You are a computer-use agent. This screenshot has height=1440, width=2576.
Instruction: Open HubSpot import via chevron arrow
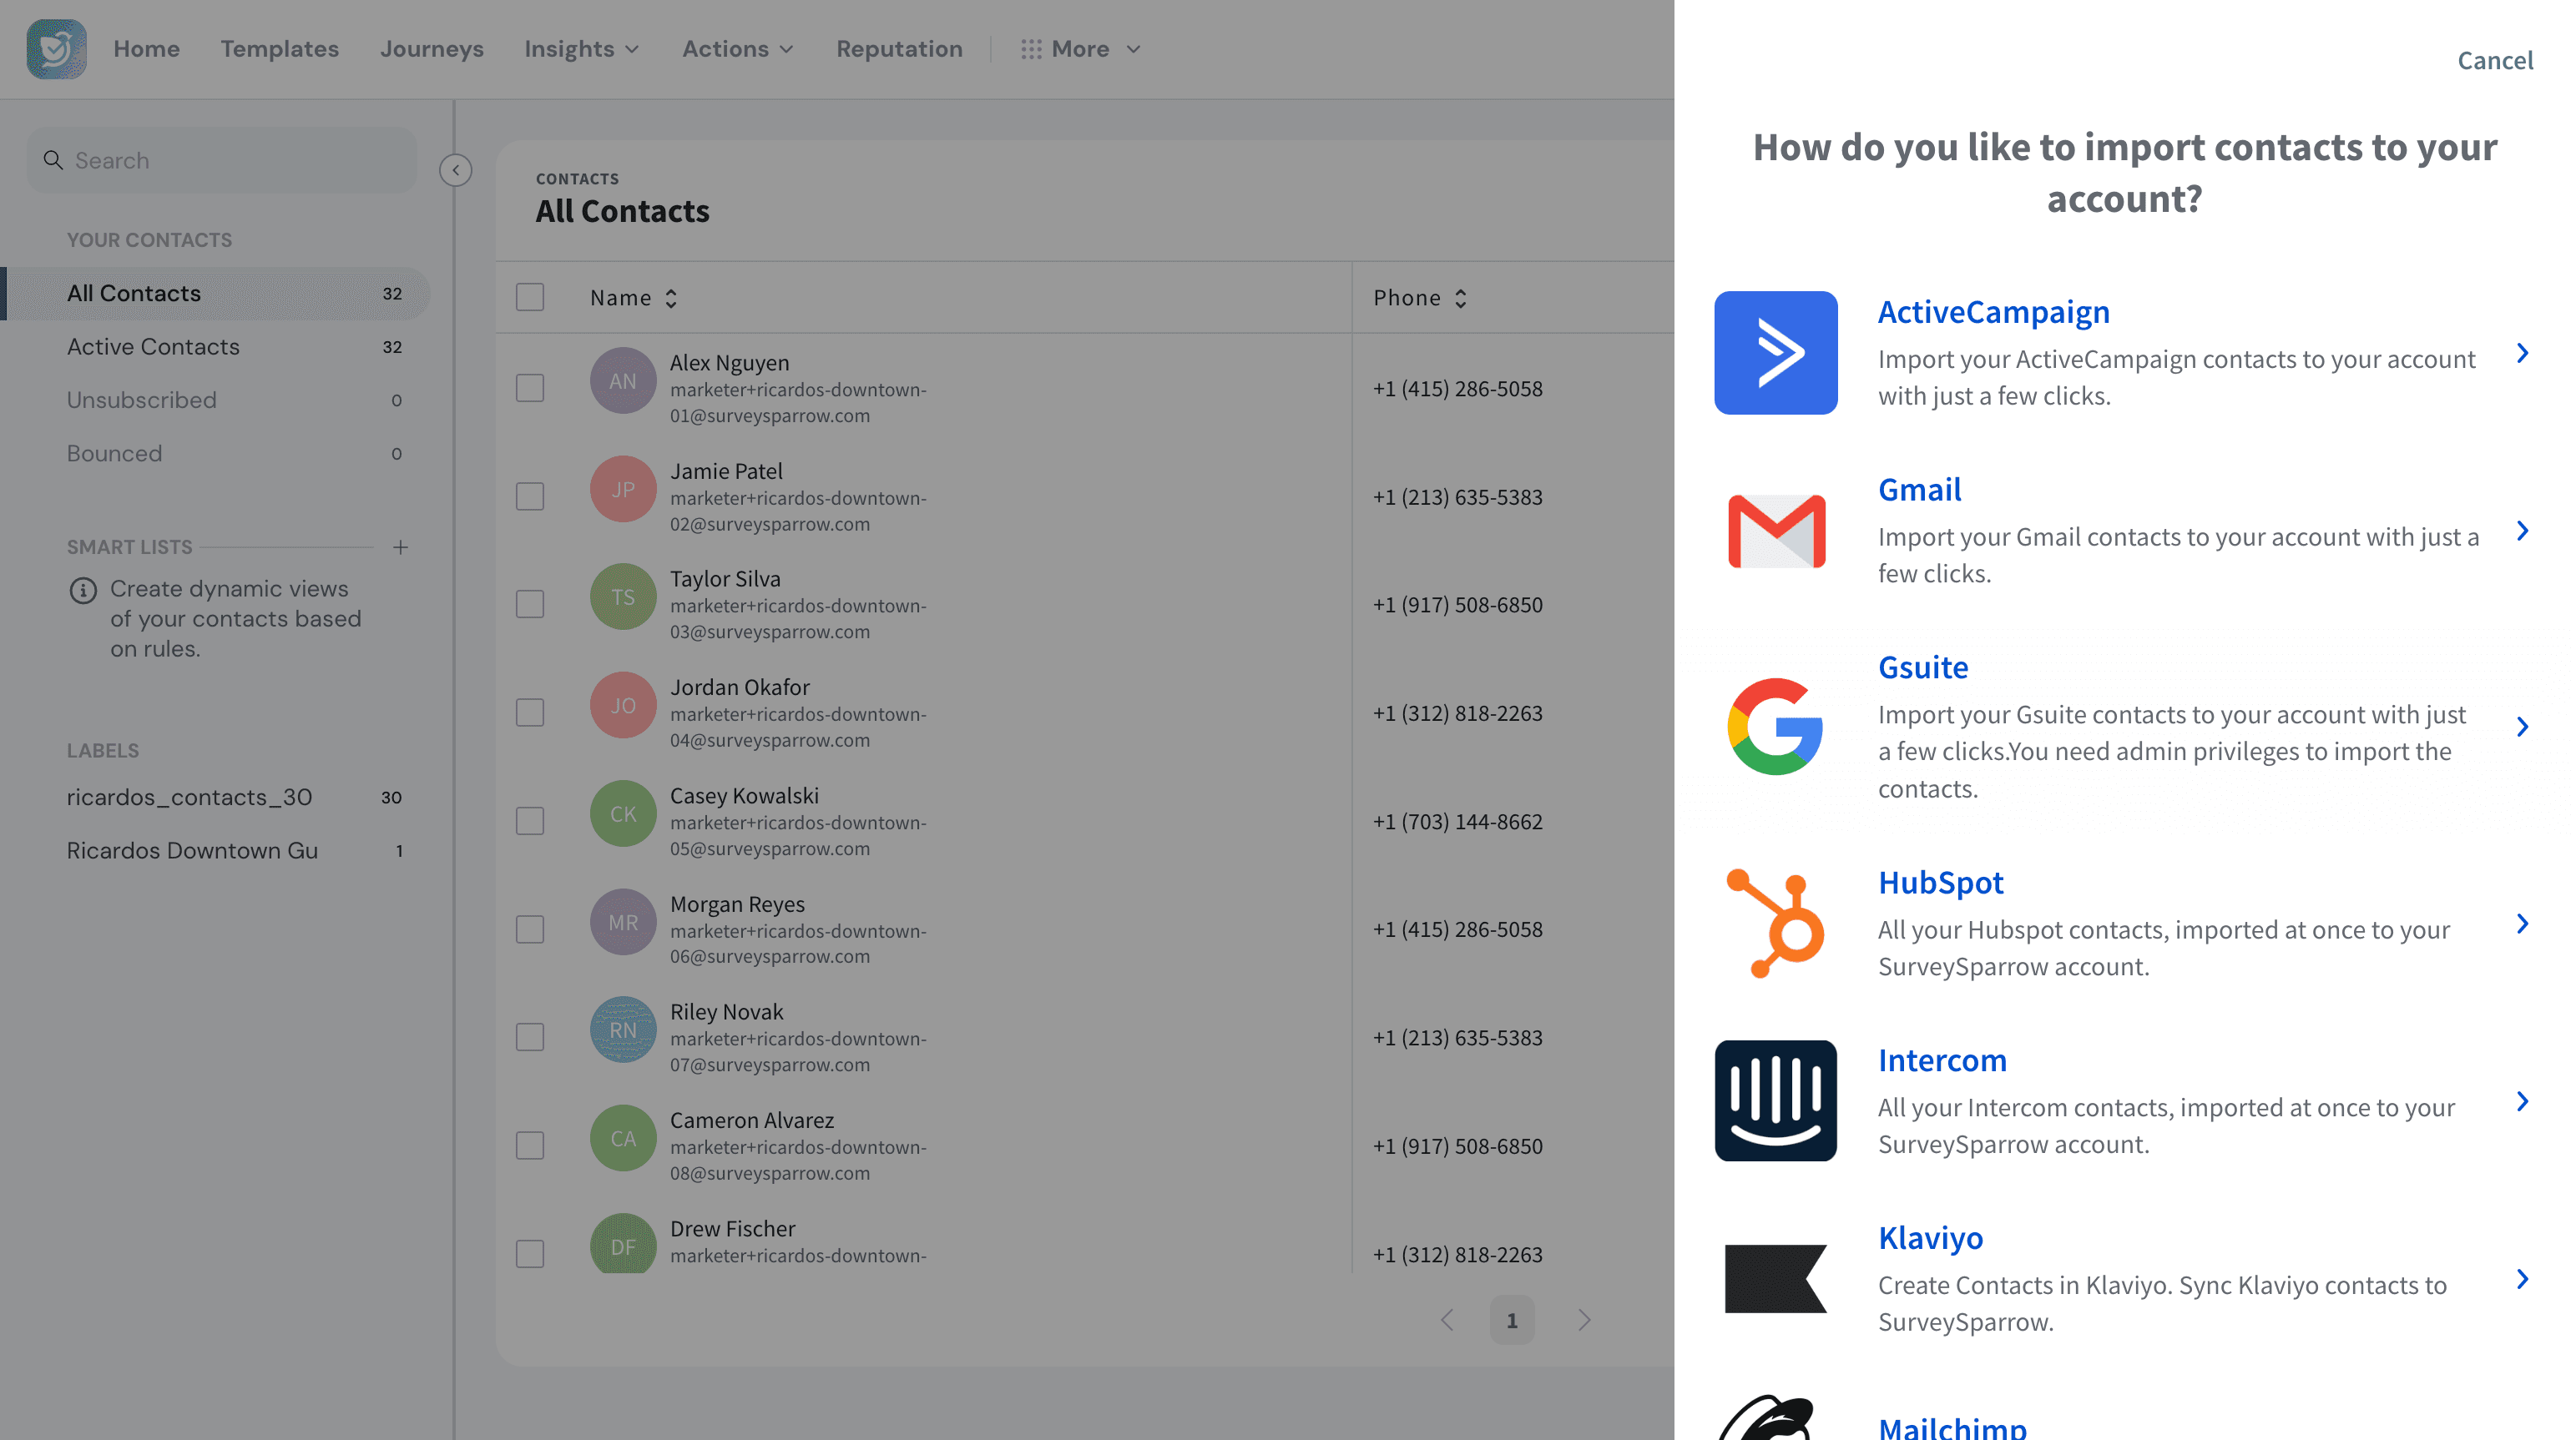(x=2522, y=924)
